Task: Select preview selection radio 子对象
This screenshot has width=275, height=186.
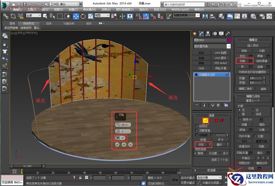Action: [206, 153]
